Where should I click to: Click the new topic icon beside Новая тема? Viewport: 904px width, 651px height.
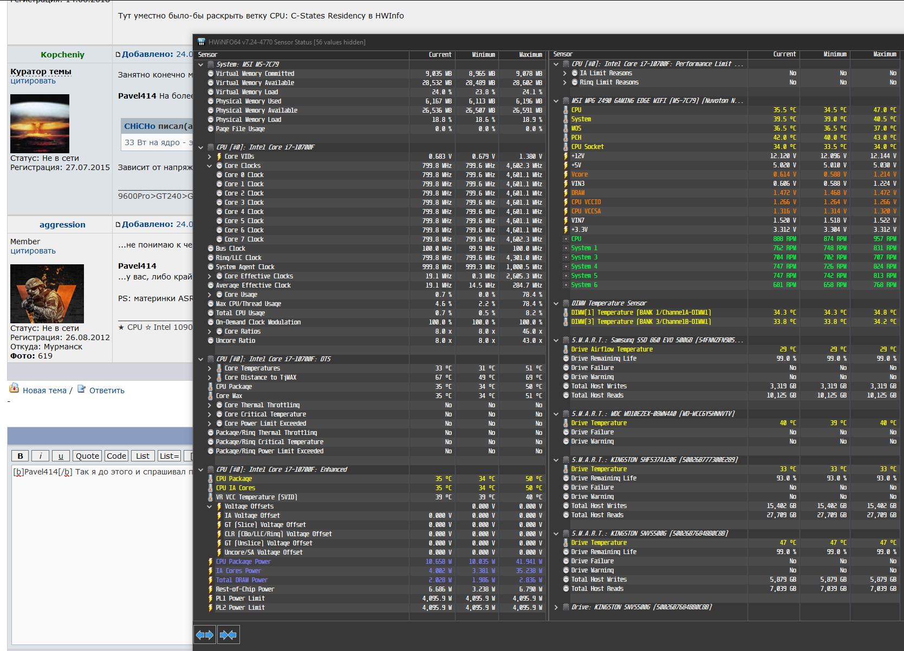click(15, 388)
